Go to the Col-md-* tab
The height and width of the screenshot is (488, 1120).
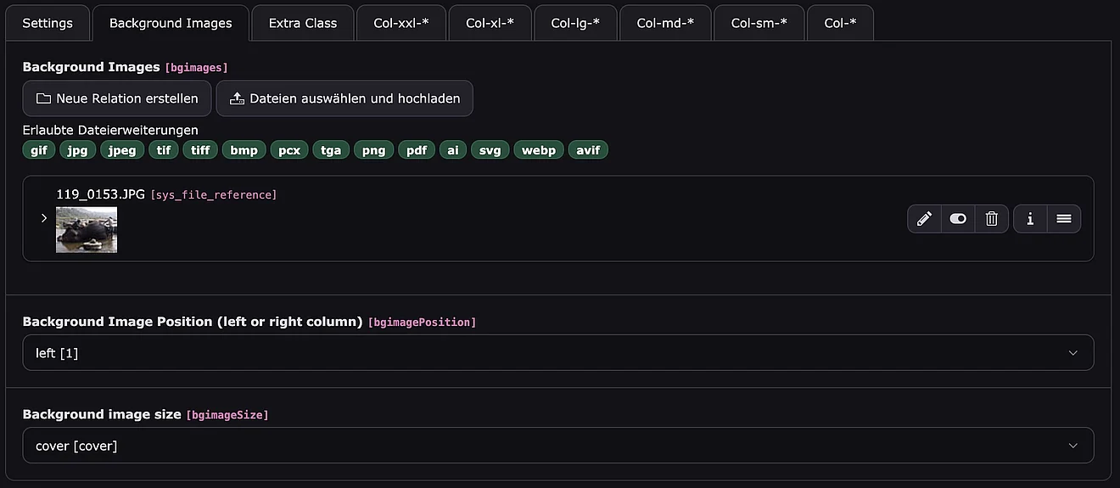665,23
